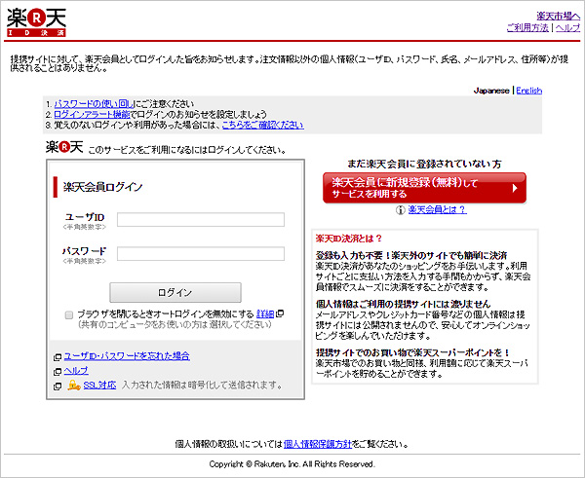Open the 楽天会員とは？ link
585x478 pixels.
437,209
